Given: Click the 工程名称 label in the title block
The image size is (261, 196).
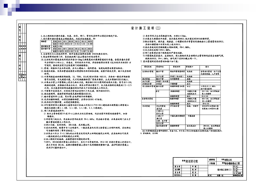Looking at the screenshot, I should (212, 164).
